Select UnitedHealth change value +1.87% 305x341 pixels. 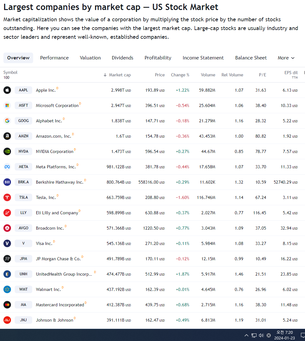pyautogui.click(x=183, y=274)
